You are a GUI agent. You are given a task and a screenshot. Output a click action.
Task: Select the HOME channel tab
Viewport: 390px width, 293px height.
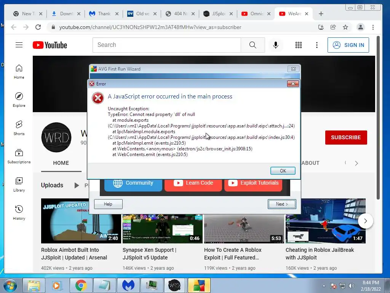tap(61, 163)
